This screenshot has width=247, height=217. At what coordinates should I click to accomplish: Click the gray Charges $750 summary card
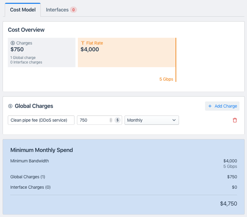pos(41,53)
